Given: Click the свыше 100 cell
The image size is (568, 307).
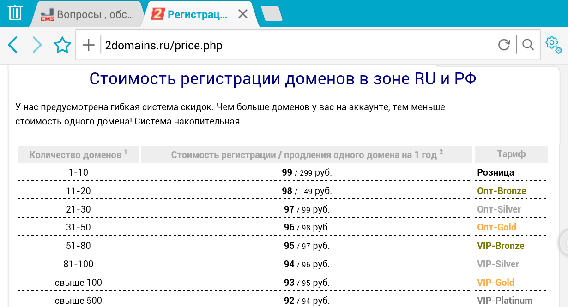Looking at the screenshot, I should 79,283.
